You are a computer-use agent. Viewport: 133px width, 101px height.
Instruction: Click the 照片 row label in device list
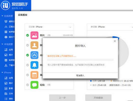click(42, 35)
